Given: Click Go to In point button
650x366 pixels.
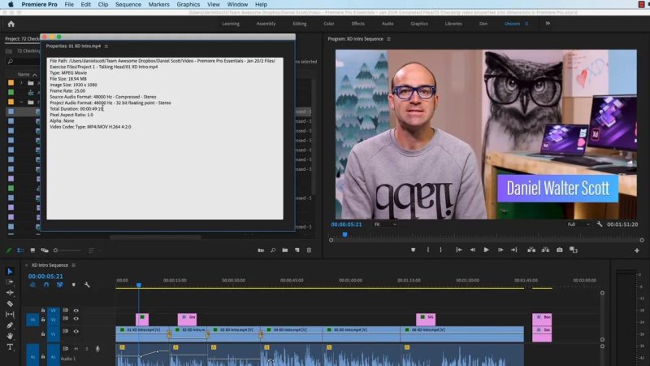Looking at the screenshot, I should pyautogui.click(x=458, y=250).
